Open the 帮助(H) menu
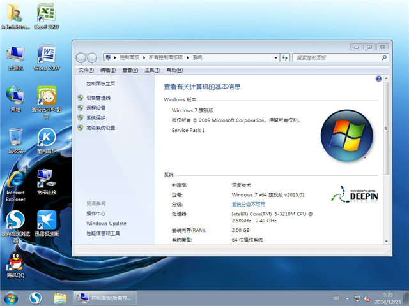 click(174, 70)
